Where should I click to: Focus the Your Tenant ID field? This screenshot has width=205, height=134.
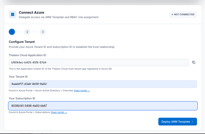pos(103,84)
